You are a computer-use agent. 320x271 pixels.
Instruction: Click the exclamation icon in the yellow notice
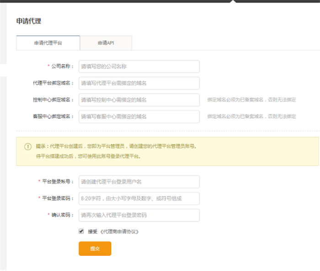click(x=28, y=146)
